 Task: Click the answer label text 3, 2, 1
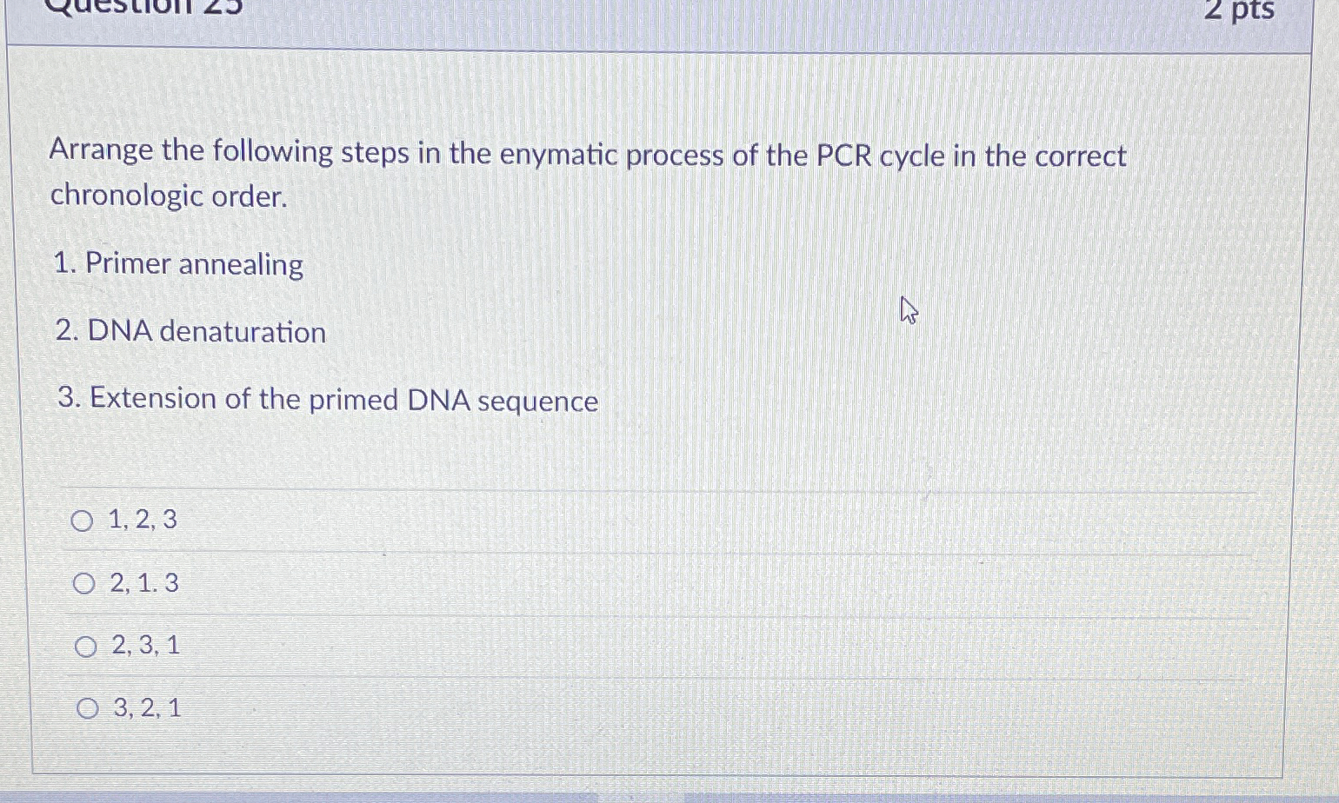click(x=146, y=708)
